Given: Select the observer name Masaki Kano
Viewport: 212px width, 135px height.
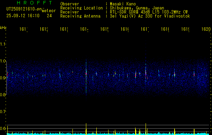Looking at the screenshot, I should coord(123,4).
